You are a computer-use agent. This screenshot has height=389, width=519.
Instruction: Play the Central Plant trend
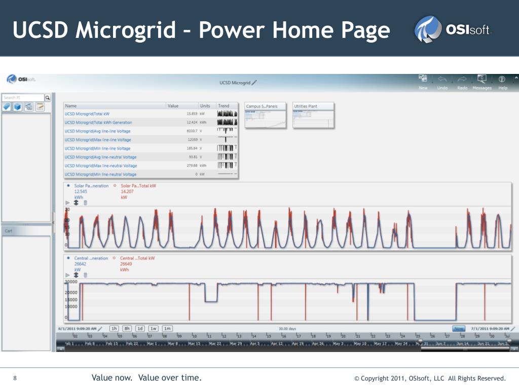click(68, 275)
